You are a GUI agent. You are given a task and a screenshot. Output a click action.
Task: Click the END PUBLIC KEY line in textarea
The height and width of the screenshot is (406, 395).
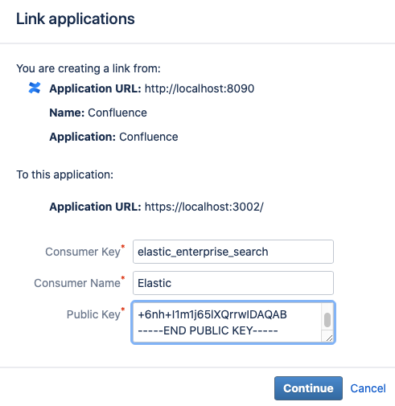208,330
